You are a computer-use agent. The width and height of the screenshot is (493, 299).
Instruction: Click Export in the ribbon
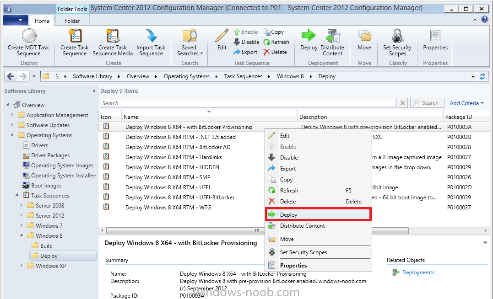point(245,52)
